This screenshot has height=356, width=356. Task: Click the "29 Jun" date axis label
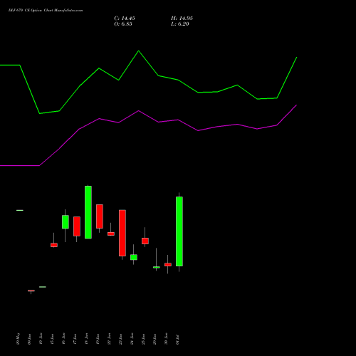(x=155, y=339)
